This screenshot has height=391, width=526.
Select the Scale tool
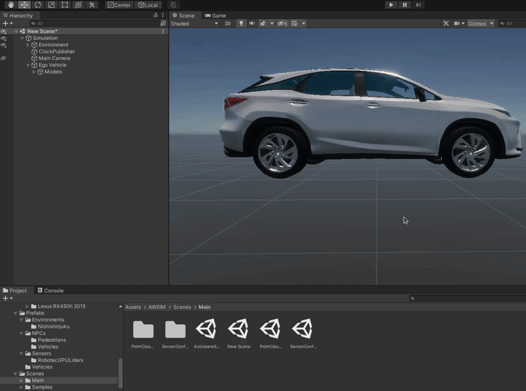coord(51,5)
